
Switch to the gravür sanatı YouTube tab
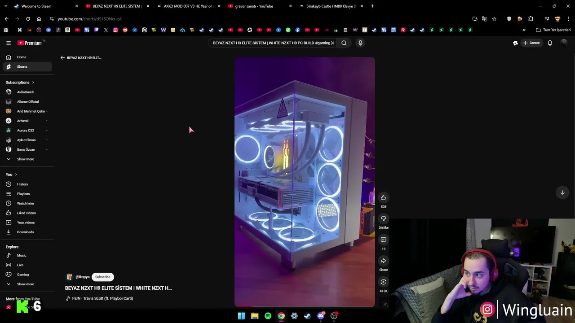259,6
